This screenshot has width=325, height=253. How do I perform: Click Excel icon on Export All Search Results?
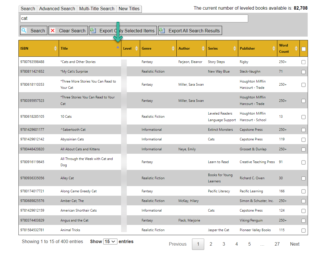coord(162,31)
